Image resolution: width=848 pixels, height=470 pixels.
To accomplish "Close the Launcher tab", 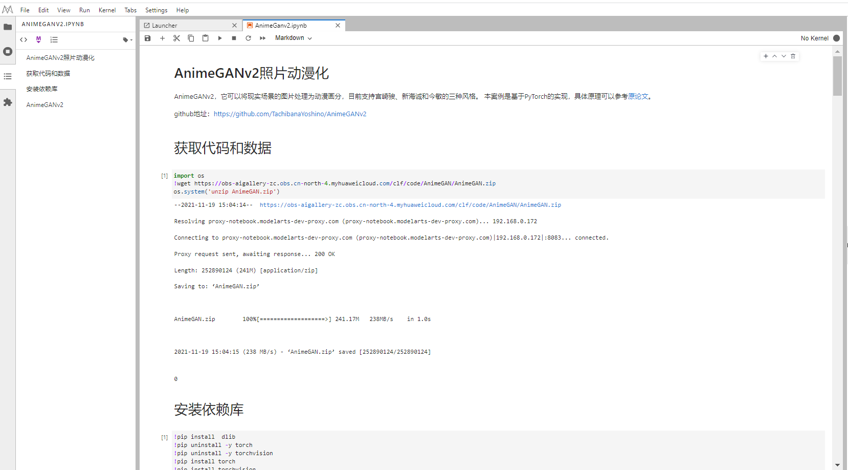I will pos(234,25).
